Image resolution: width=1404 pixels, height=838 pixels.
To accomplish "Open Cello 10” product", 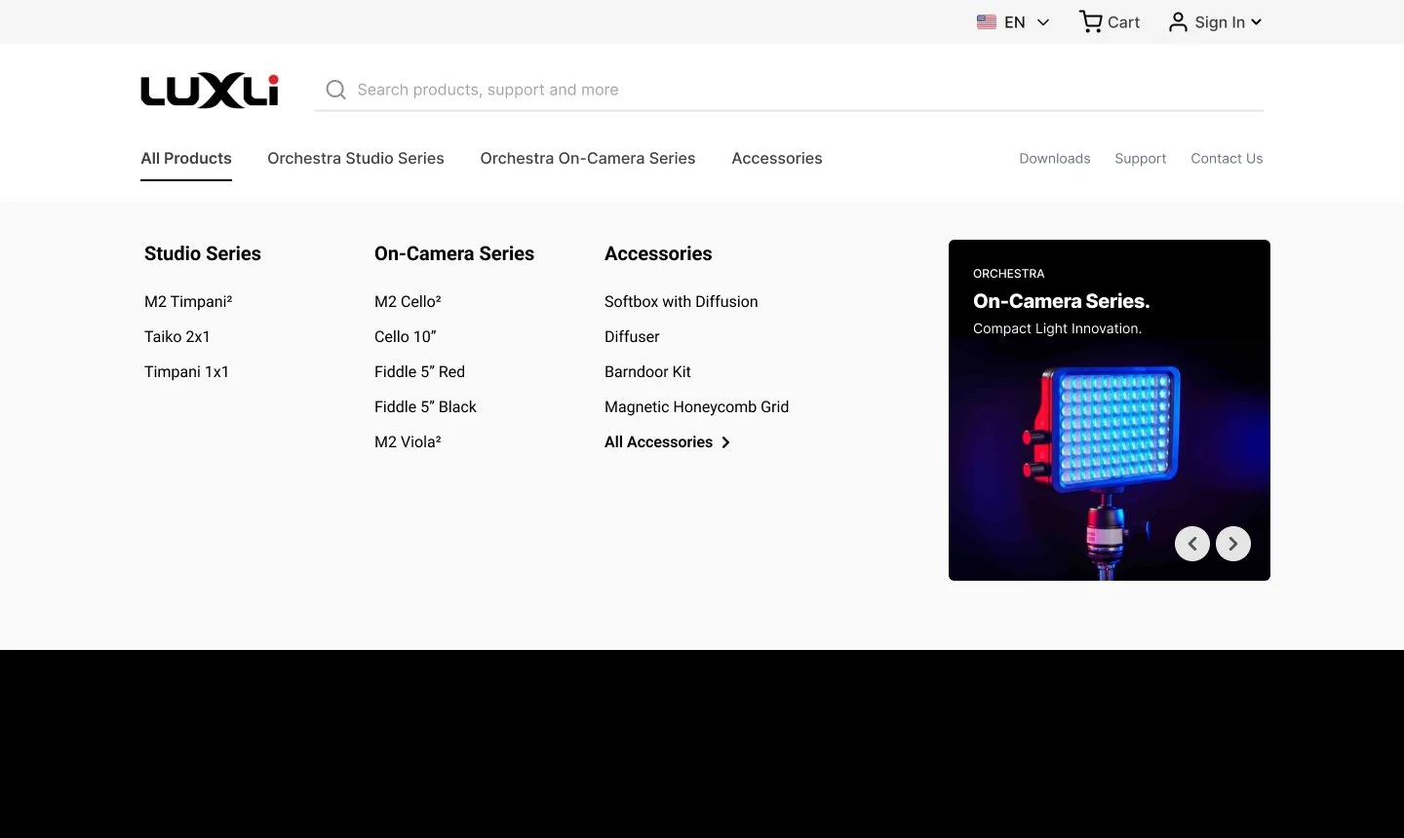I will (x=406, y=336).
